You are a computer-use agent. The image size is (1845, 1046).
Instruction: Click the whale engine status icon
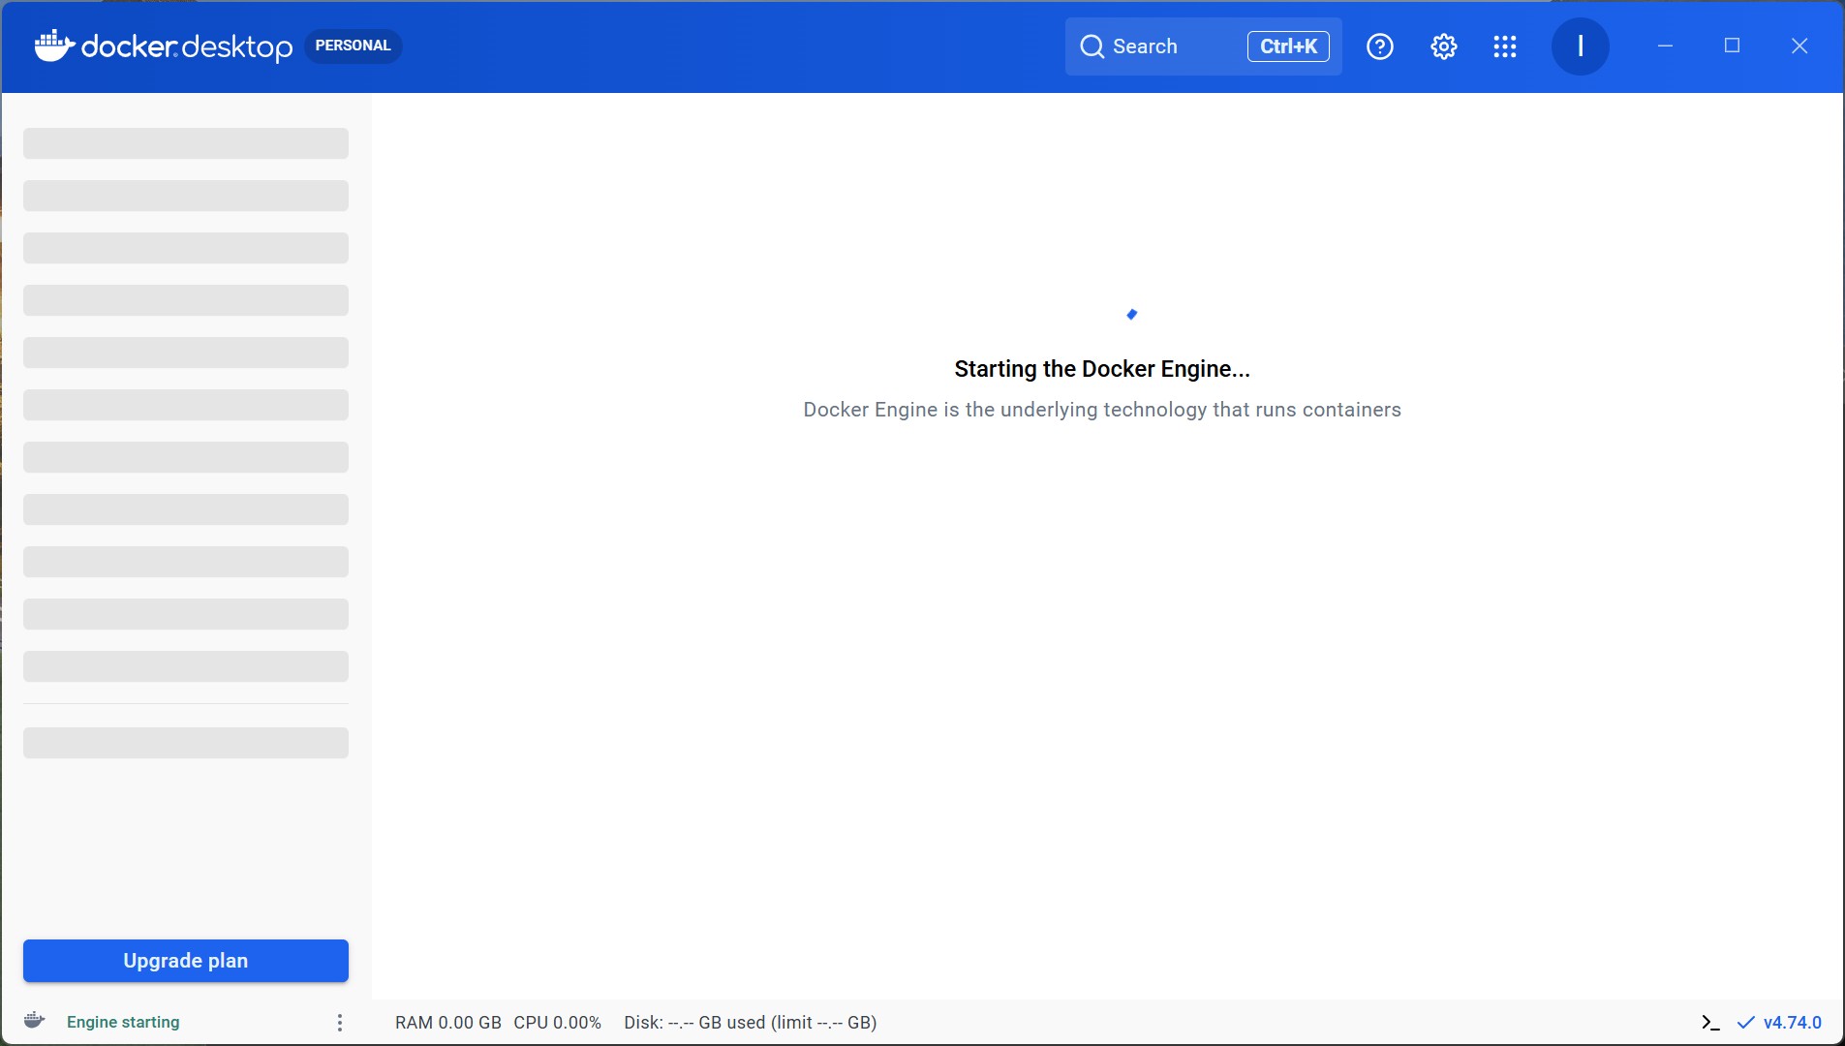pyautogui.click(x=35, y=1021)
